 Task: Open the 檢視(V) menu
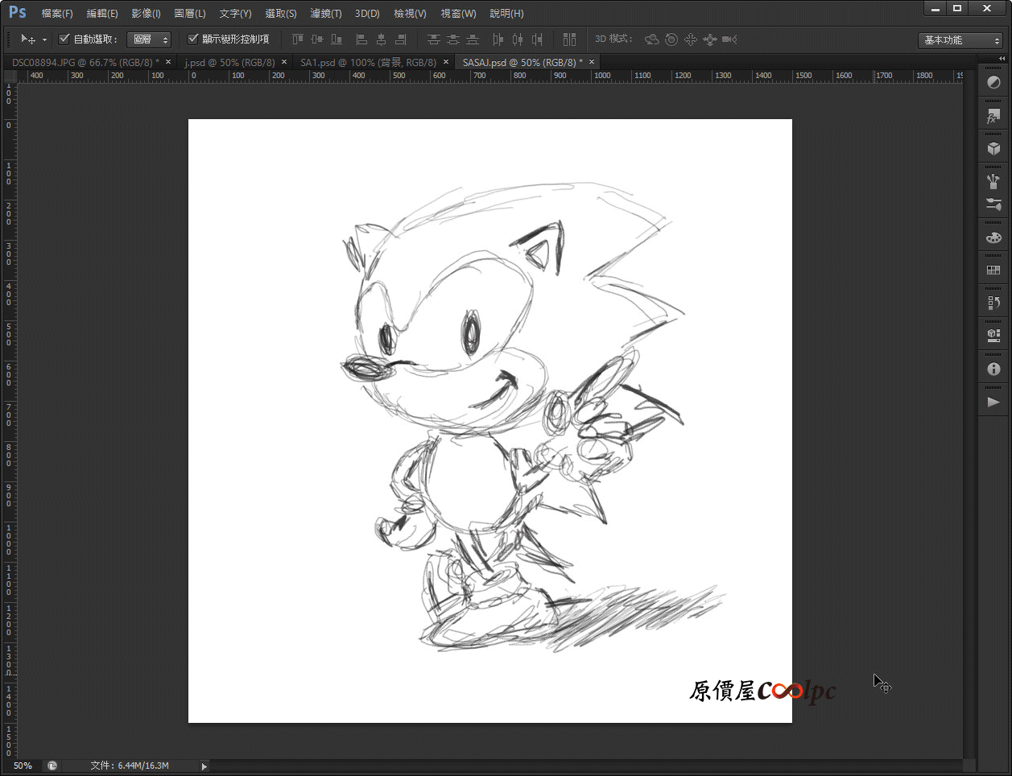click(410, 14)
